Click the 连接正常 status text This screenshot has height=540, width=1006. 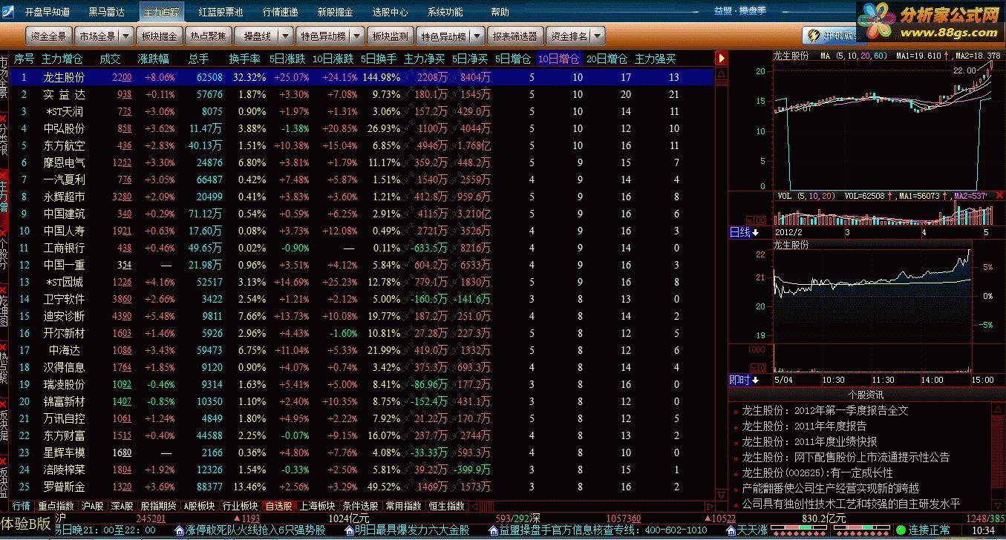tap(929, 530)
